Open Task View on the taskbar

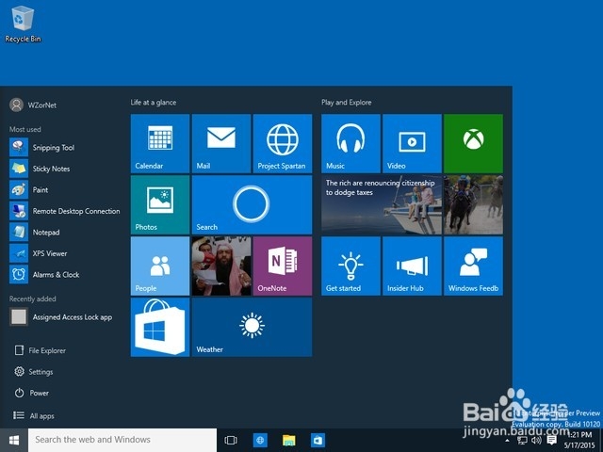(231, 440)
